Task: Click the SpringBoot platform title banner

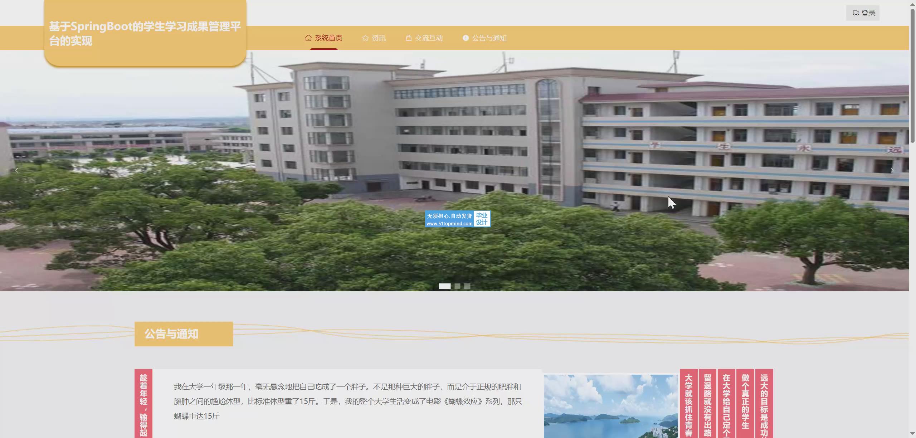Action: [x=145, y=33]
